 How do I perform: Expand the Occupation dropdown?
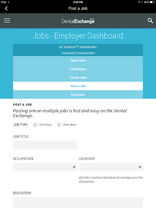click(45, 167)
